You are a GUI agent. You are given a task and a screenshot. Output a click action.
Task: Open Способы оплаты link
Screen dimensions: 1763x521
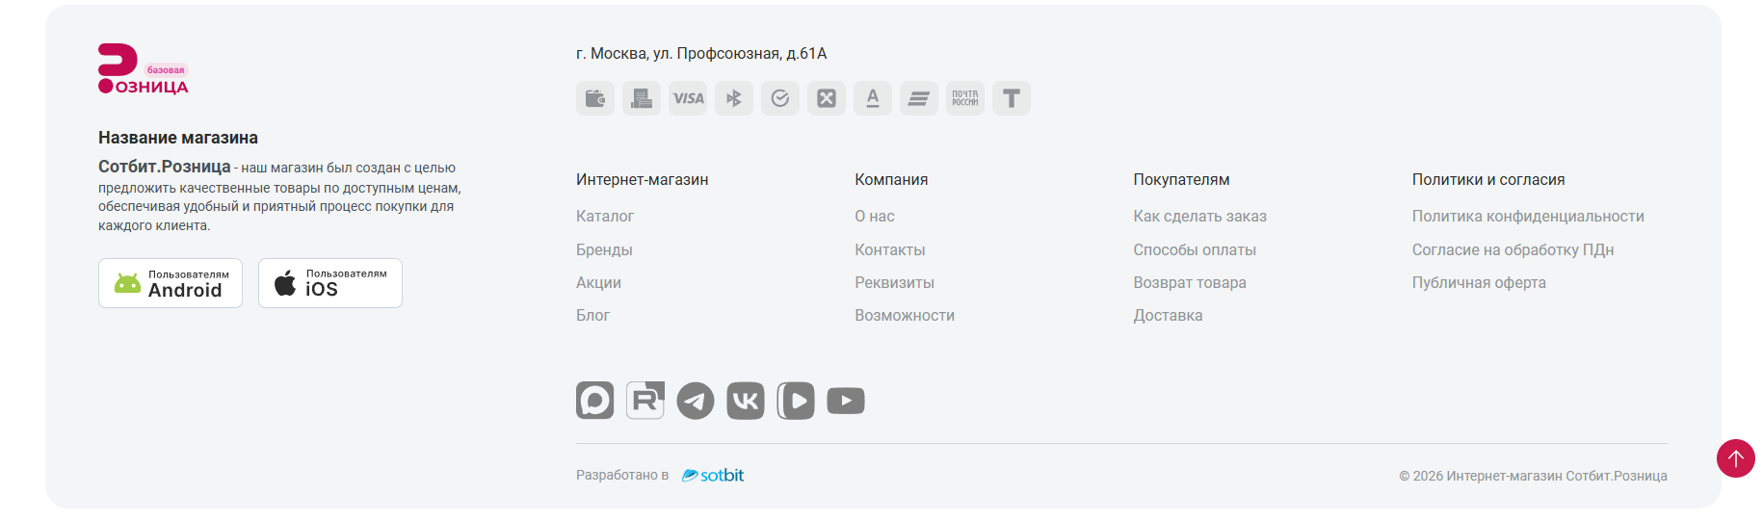(x=1195, y=249)
